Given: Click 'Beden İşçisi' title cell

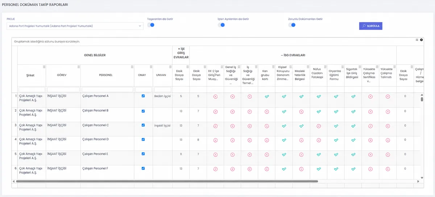Looking at the screenshot, I should coord(162,96).
